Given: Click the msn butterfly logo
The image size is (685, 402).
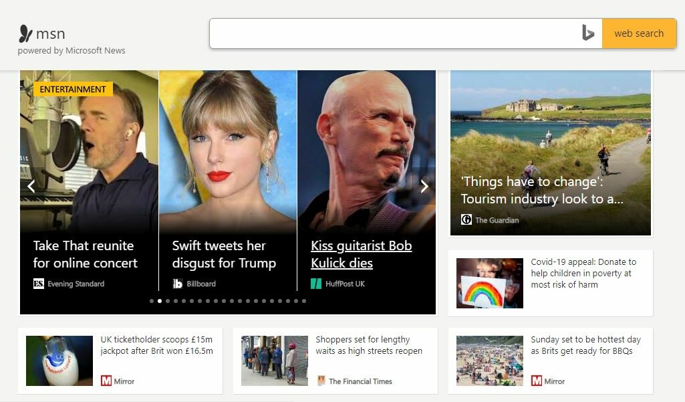Looking at the screenshot, I should pyautogui.click(x=26, y=33).
